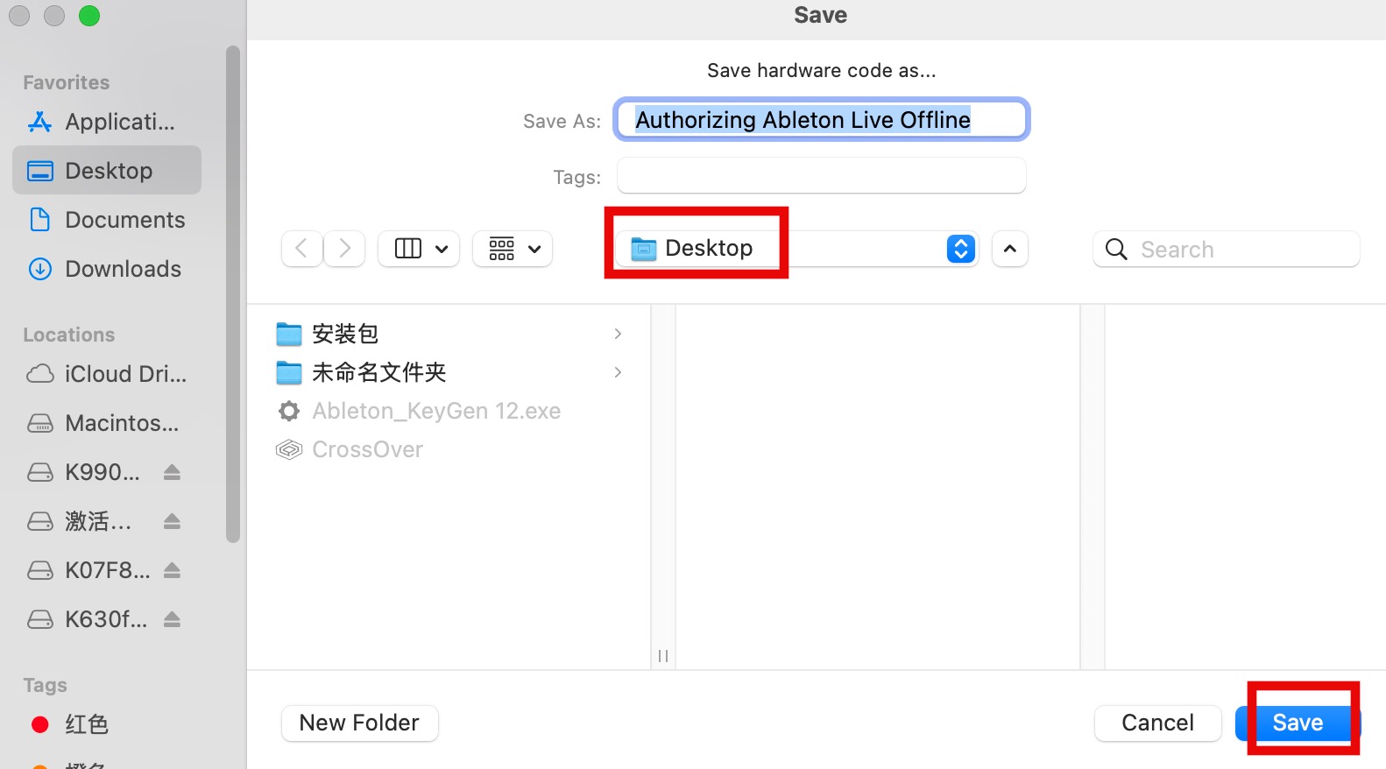Viewport: 1386px width, 769px height.
Task: Eject the 激活 volume in sidebar
Action: click(x=172, y=522)
